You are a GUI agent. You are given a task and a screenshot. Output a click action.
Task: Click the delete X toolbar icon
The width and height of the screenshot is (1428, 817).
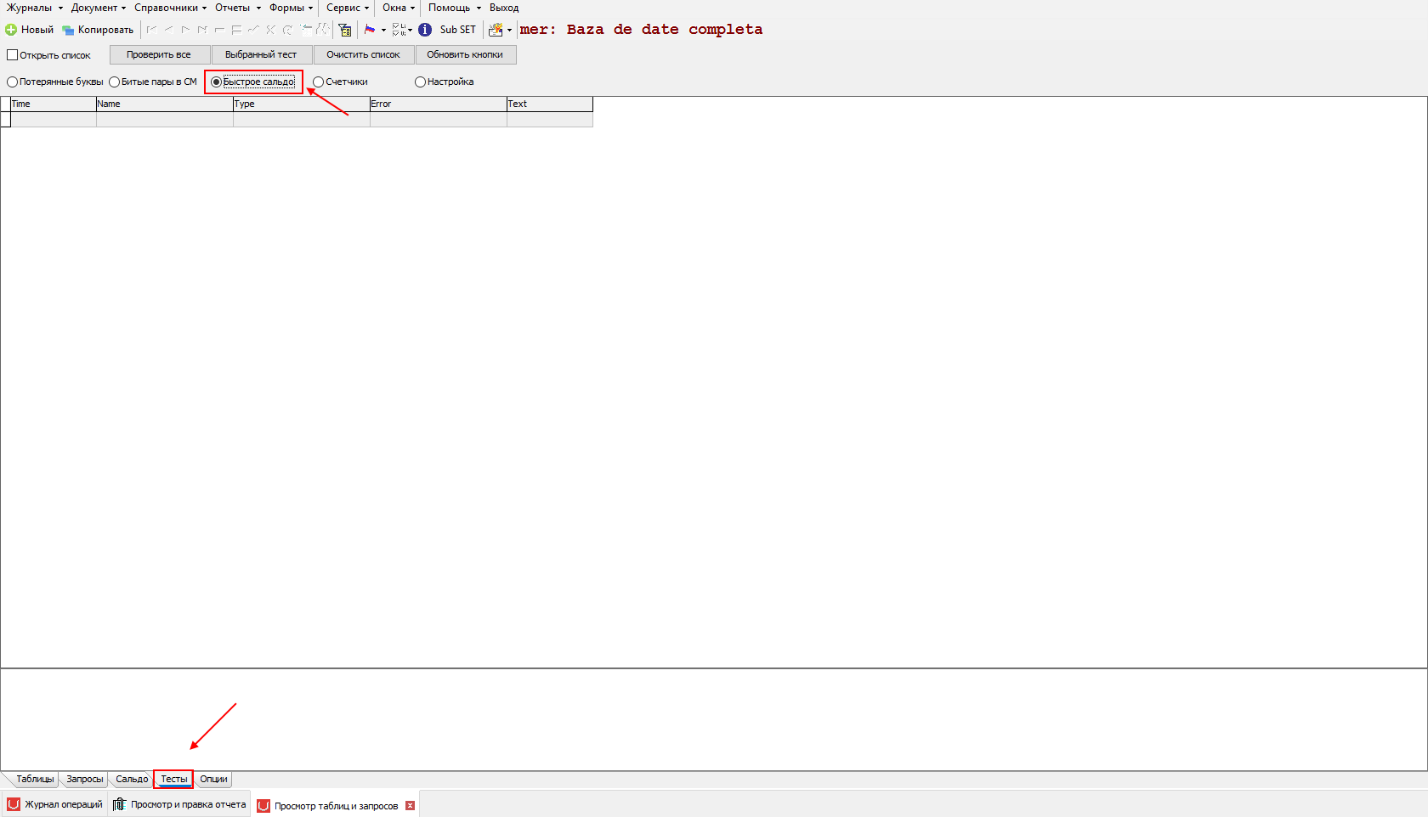tap(270, 30)
